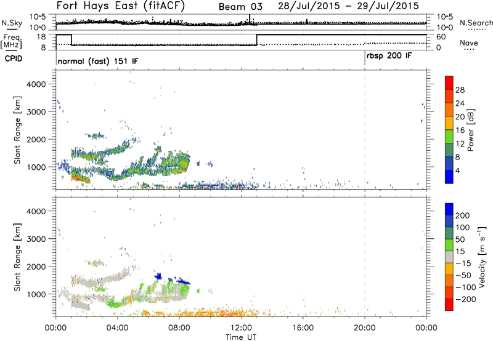Select "2000" on the Power panel range axis
The image size is (493, 341).
pos(36,139)
